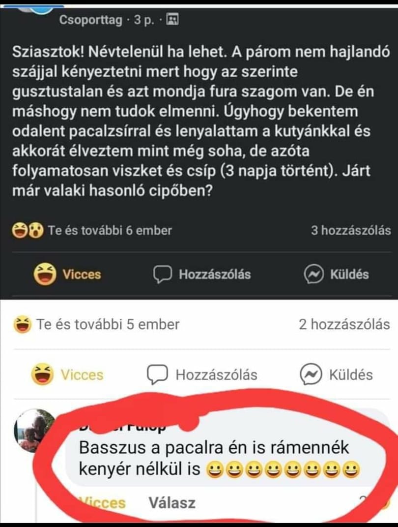This screenshot has height=527, width=398.
Task: Tap the laughing reaction emoji on dark post
Action: pyautogui.click(x=19, y=231)
